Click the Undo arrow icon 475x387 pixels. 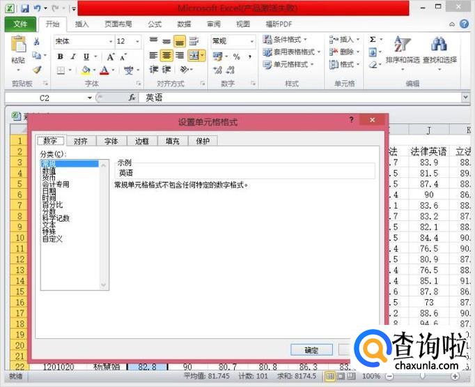point(37,8)
